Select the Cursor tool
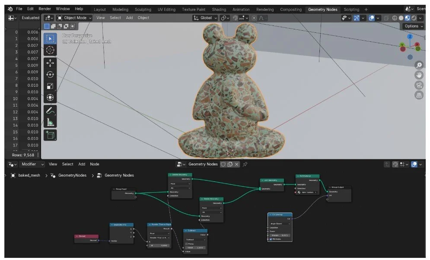This screenshot has width=430, height=260. pyautogui.click(x=50, y=50)
